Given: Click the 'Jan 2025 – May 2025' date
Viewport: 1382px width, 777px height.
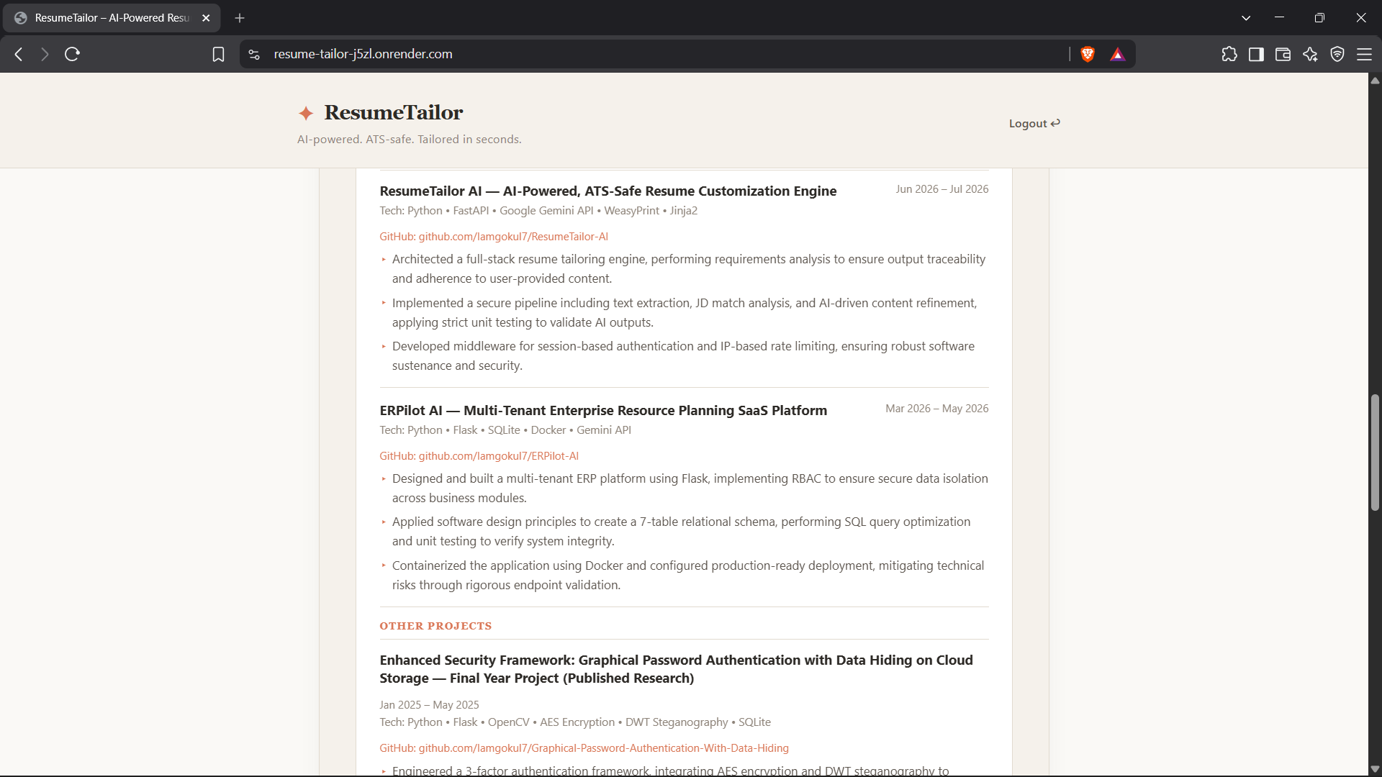Looking at the screenshot, I should 429,705.
